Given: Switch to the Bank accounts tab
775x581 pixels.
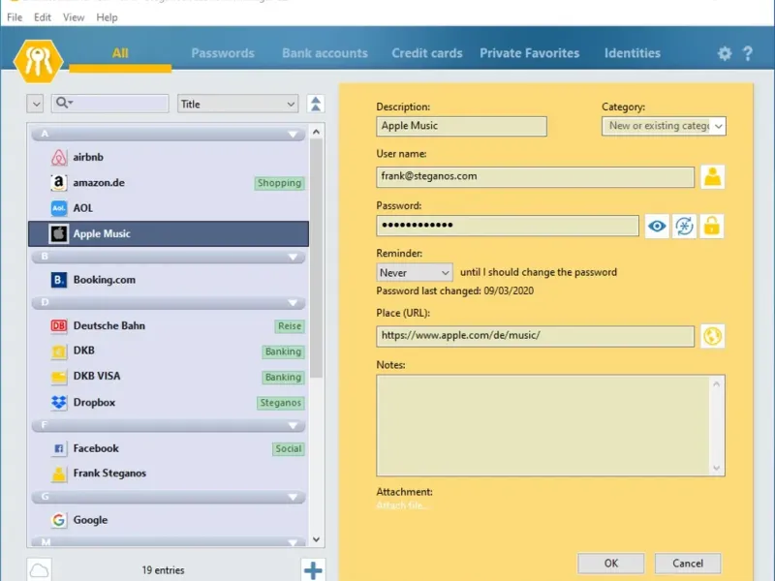Looking at the screenshot, I should coord(325,53).
